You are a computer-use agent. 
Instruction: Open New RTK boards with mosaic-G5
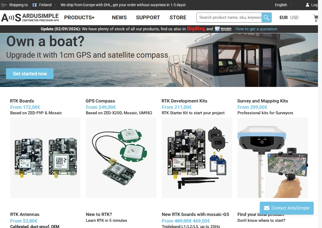click(x=195, y=214)
